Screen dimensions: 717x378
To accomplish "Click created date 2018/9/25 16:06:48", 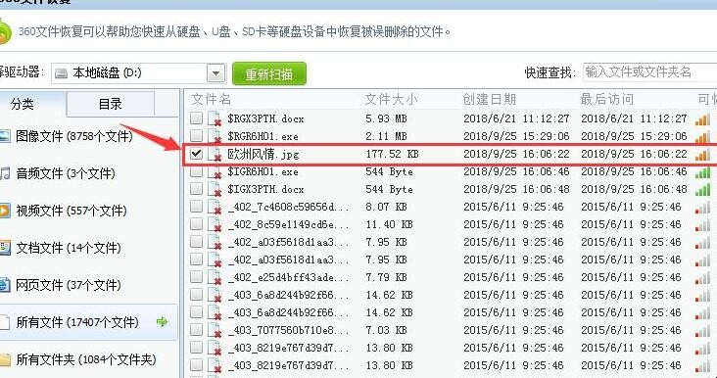I will pos(516,189).
